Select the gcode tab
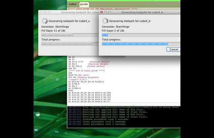214x138 pixels. pos(84,4)
